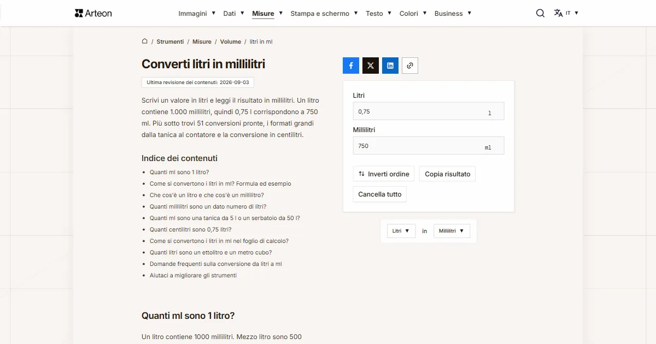Click the 'Ultima revisione dei contenuti: 2026-09-03' badge

click(198, 82)
